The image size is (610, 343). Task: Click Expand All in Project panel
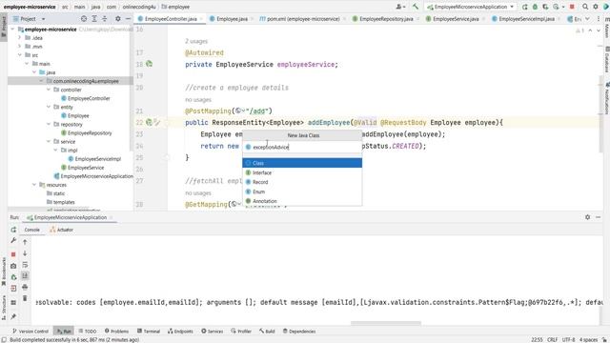point(94,19)
